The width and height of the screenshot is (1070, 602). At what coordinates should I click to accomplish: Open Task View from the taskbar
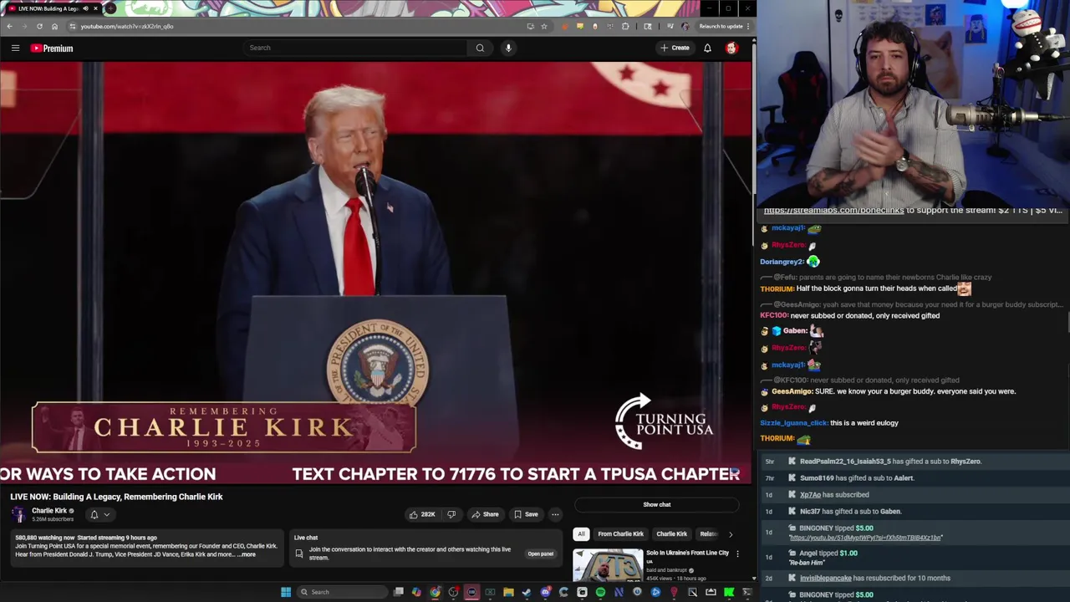[399, 592]
